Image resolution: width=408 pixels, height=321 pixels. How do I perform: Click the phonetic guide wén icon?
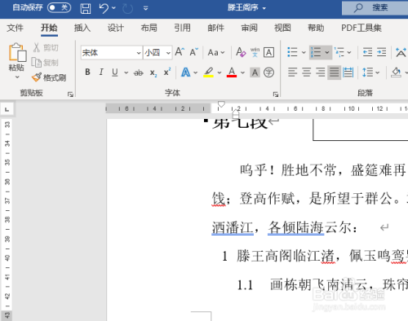pos(255,52)
